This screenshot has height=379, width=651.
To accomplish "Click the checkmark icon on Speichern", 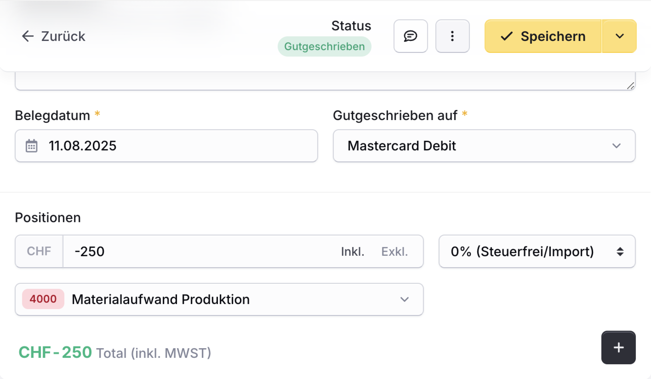I will pyautogui.click(x=506, y=36).
